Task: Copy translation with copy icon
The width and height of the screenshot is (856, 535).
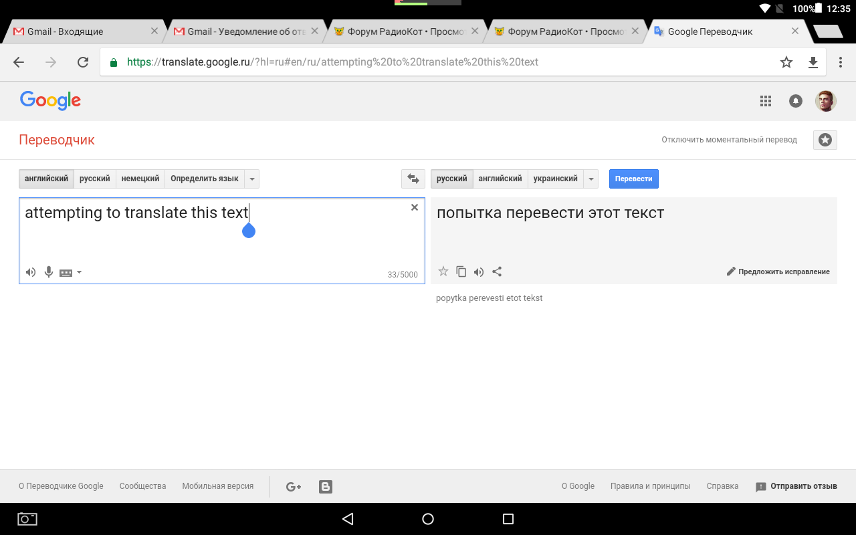Action: coord(461,272)
